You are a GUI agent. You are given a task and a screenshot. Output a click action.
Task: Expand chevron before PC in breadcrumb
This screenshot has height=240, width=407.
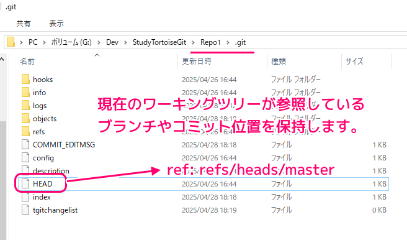21,42
